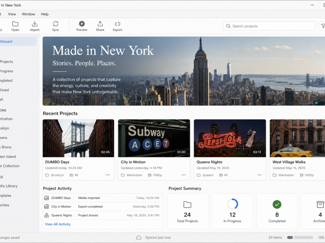Open Media Library in the sidebar
The image size is (325, 243).
coord(9,186)
